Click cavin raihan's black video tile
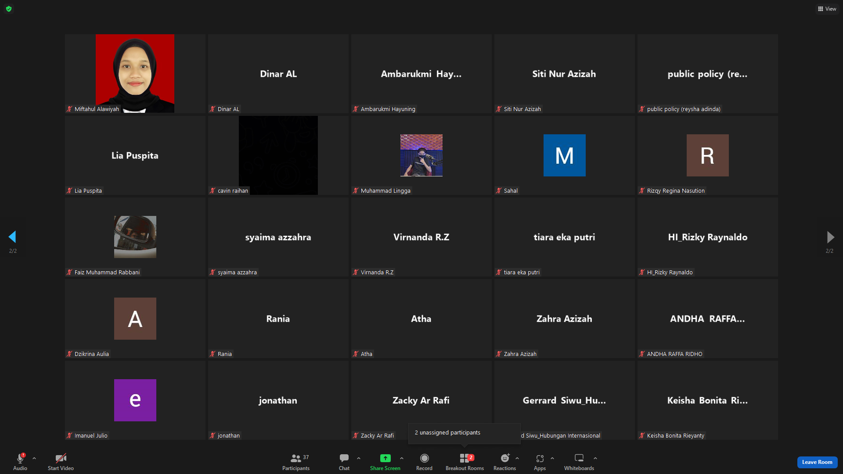The height and width of the screenshot is (474, 843). (278, 155)
